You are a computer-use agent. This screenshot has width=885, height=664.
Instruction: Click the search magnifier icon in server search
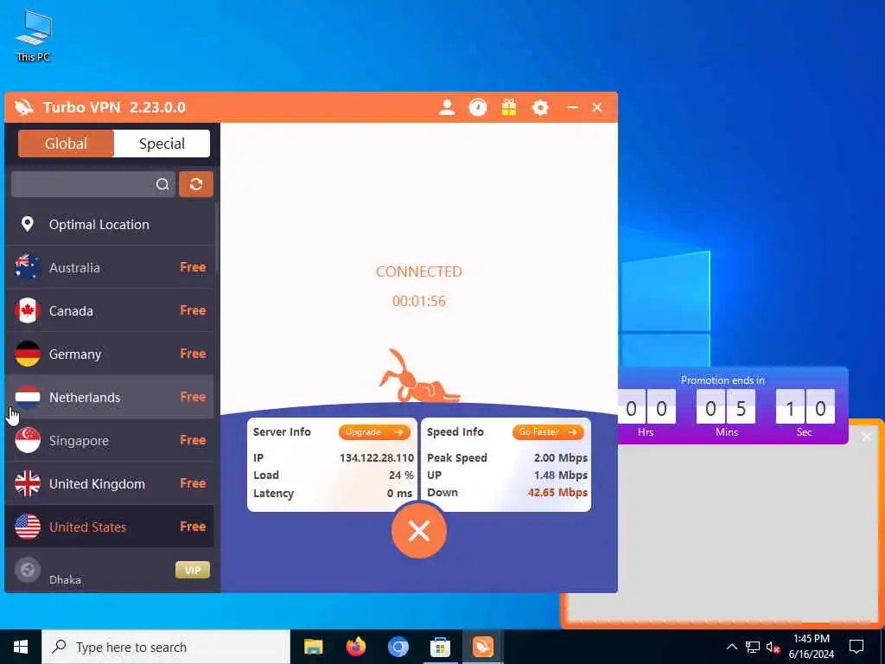(162, 185)
